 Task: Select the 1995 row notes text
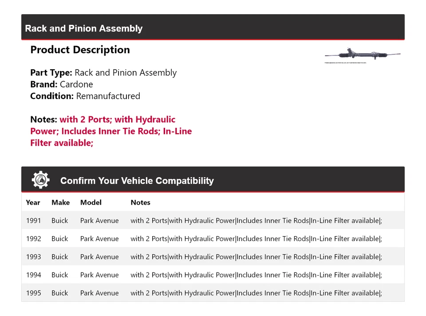256,293
